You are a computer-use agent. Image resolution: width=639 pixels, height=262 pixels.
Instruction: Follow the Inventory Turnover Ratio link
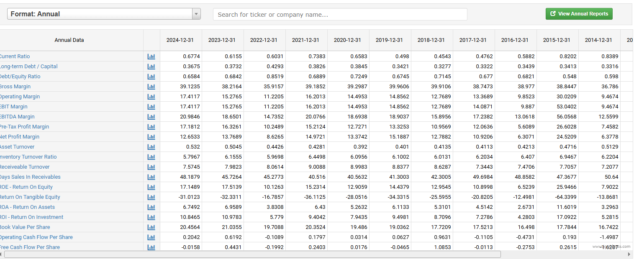(x=28, y=157)
